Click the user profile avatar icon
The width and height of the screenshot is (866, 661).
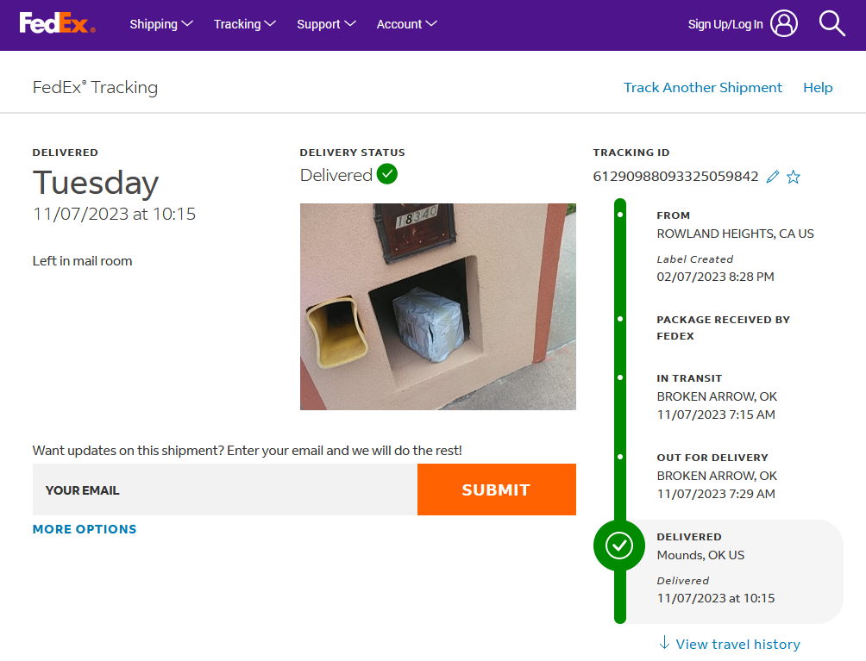tap(784, 24)
